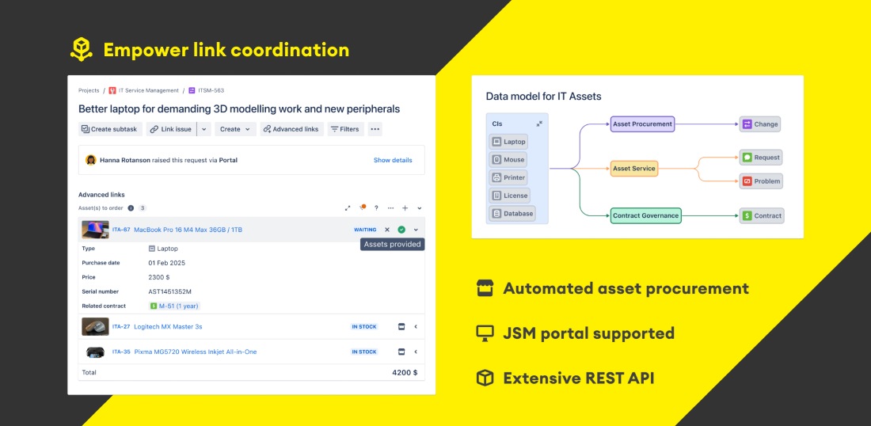Click the plus icon to add a link
The height and width of the screenshot is (426, 871).
tap(405, 208)
